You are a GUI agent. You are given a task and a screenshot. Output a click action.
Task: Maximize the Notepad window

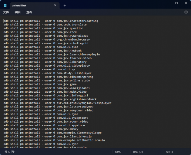[x=176, y=3]
